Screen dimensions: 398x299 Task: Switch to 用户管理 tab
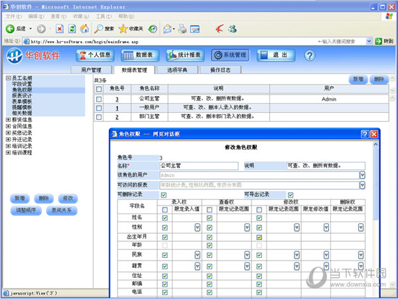click(92, 70)
